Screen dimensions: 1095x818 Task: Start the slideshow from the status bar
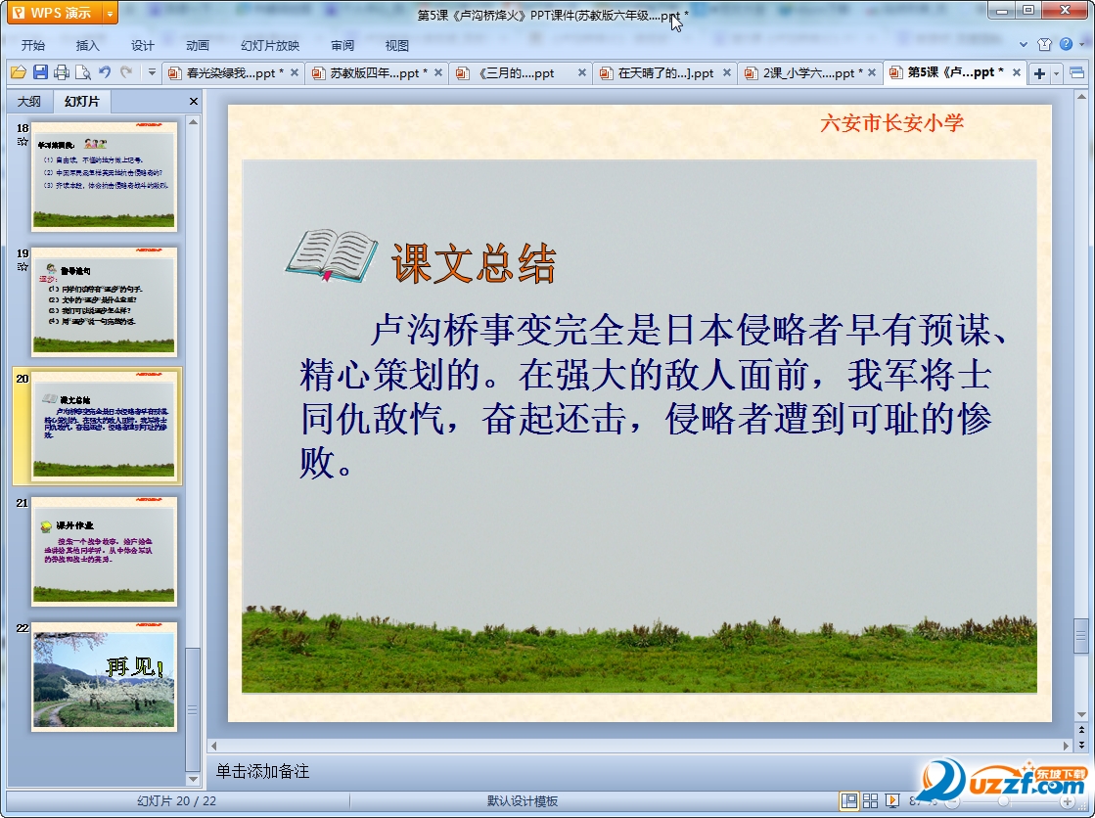point(892,801)
